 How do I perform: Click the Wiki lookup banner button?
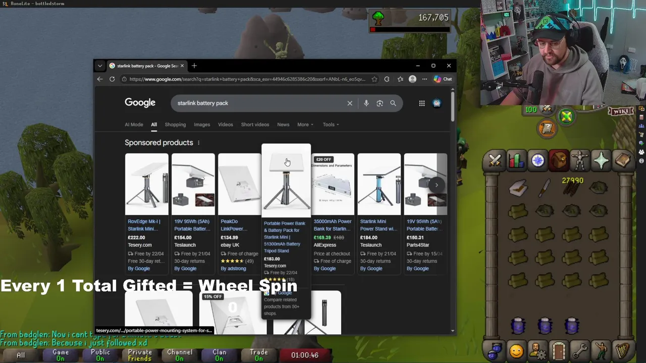620,111
